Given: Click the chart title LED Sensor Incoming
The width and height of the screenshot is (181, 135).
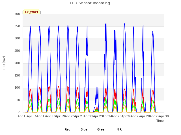Looking at the screenshot, I should (90, 3).
